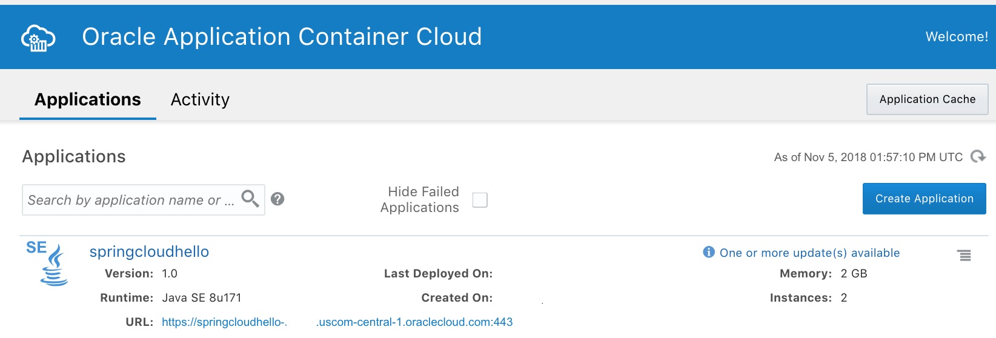Click the search magnifier icon

pyautogui.click(x=250, y=198)
